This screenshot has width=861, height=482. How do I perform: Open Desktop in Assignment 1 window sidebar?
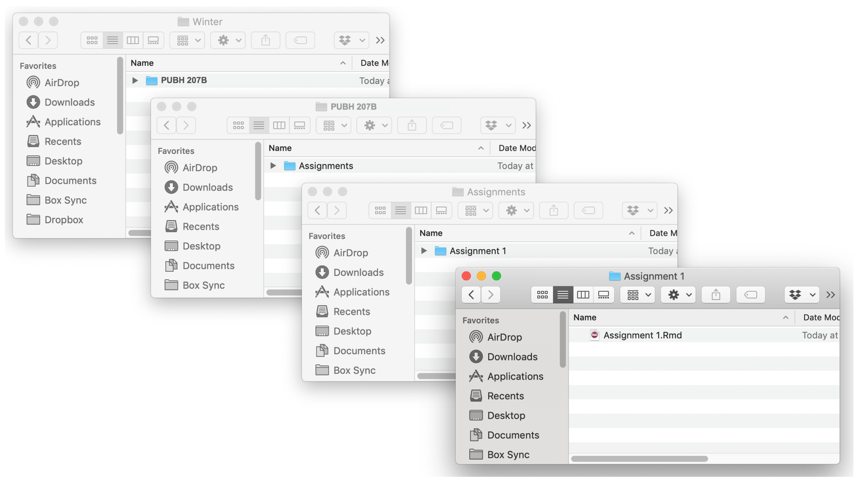click(497, 415)
